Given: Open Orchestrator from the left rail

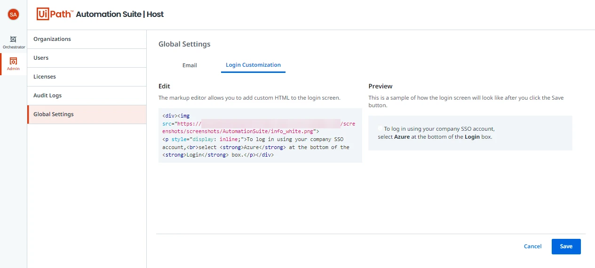Looking at the screenshot, I should click(x=13, y=42).
